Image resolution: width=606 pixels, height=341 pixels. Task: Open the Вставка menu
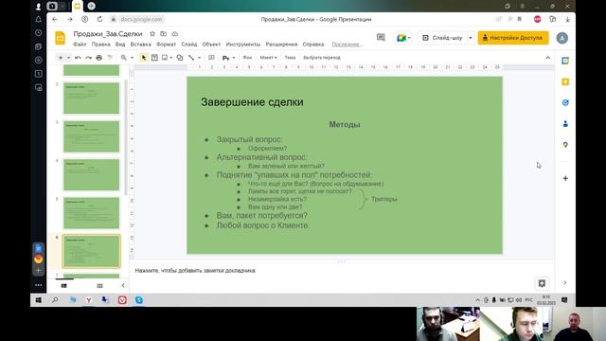[141, 45]
